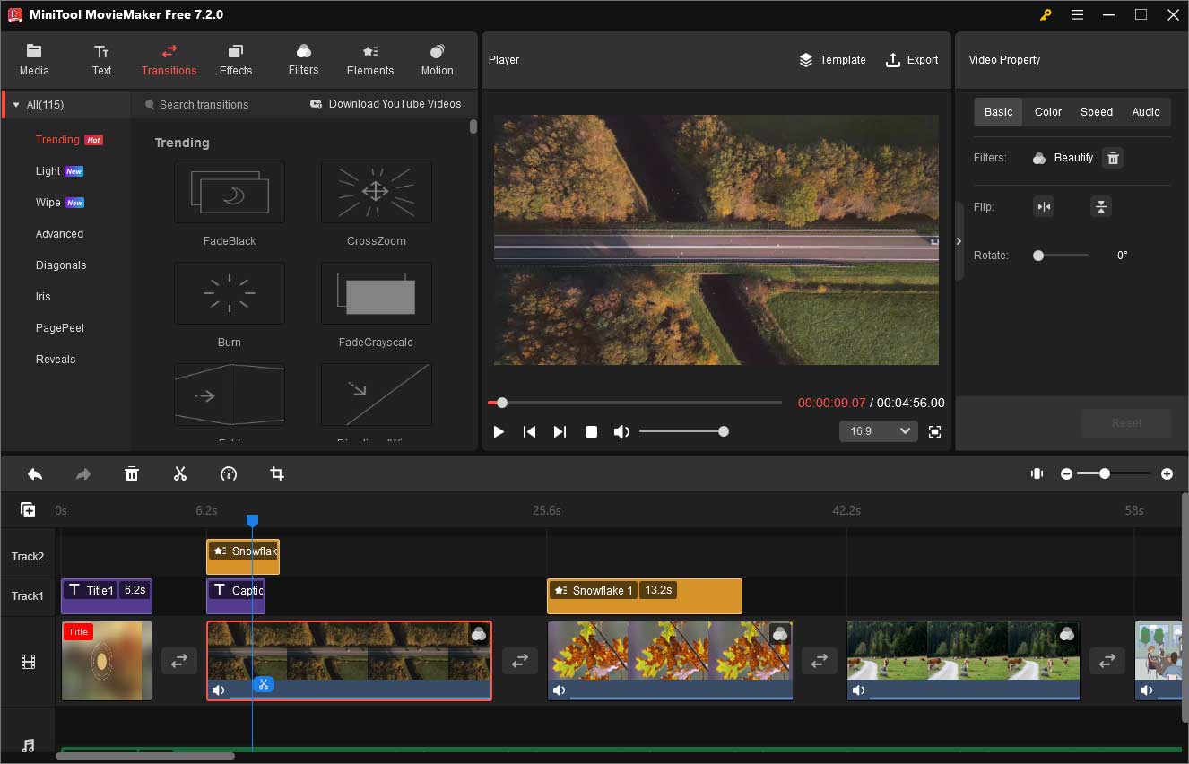Open the Filters tab
This screenshot has width=1189, height=764.
pos(303,59)
